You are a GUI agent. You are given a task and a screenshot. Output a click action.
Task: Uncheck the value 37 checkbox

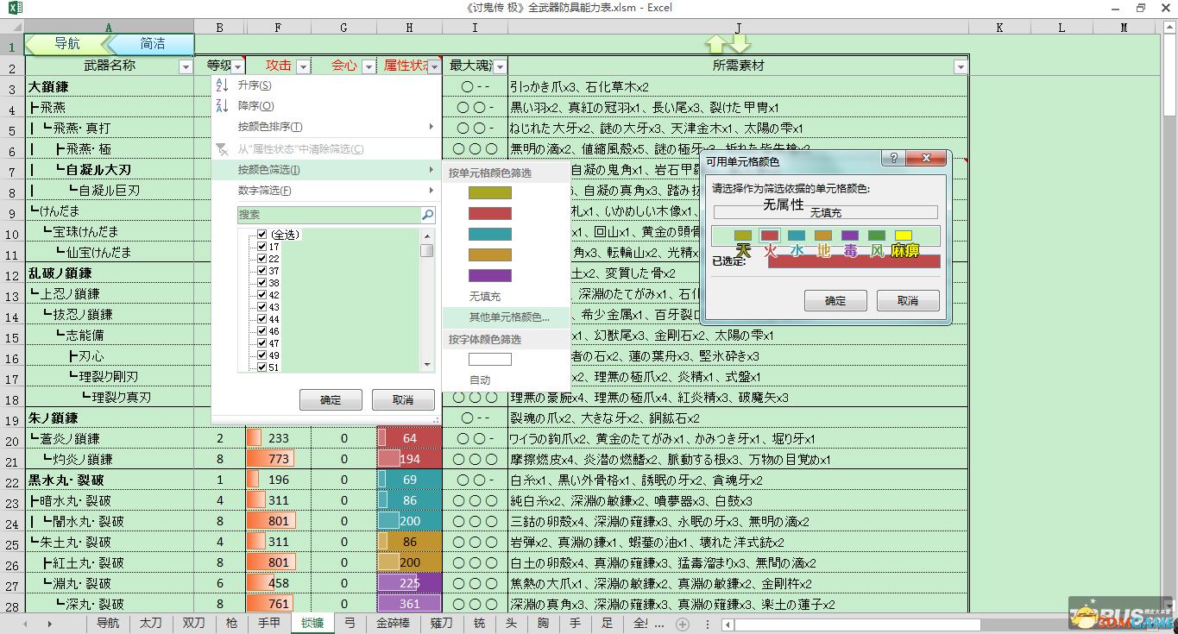262,271
